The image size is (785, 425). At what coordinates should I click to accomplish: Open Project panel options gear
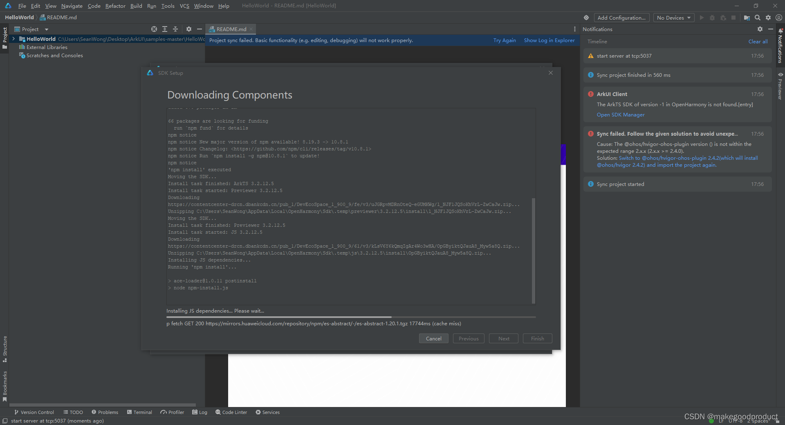[188, 29]
